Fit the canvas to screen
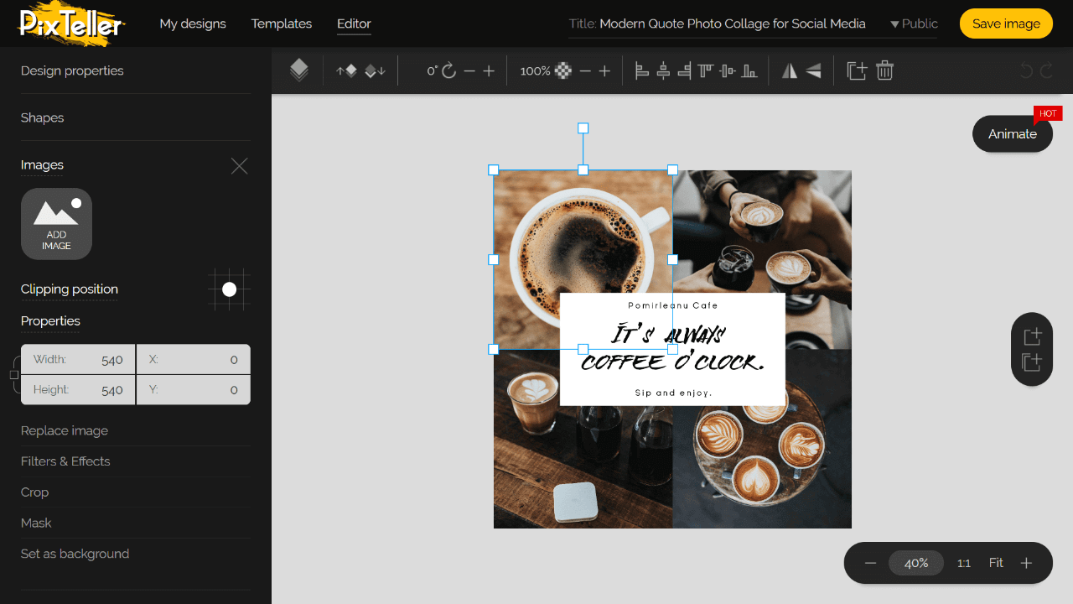 point(996,563)
